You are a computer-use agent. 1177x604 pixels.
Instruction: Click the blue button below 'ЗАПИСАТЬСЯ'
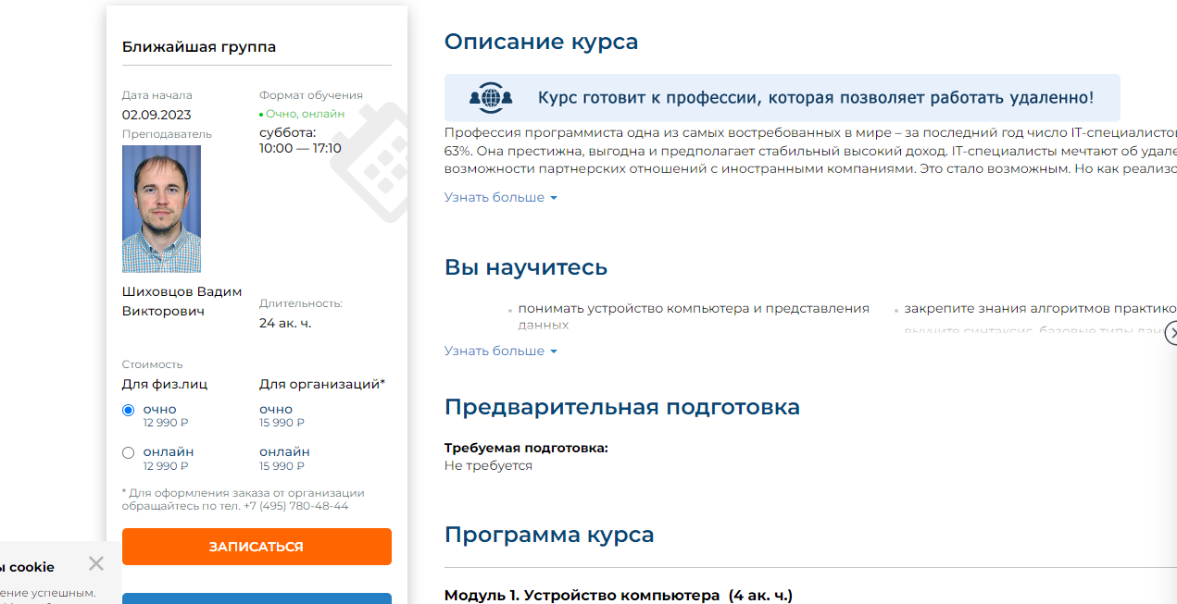pos(257,598)
